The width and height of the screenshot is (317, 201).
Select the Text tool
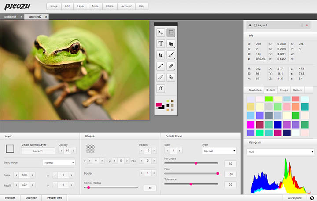click(x=161, y=43)
